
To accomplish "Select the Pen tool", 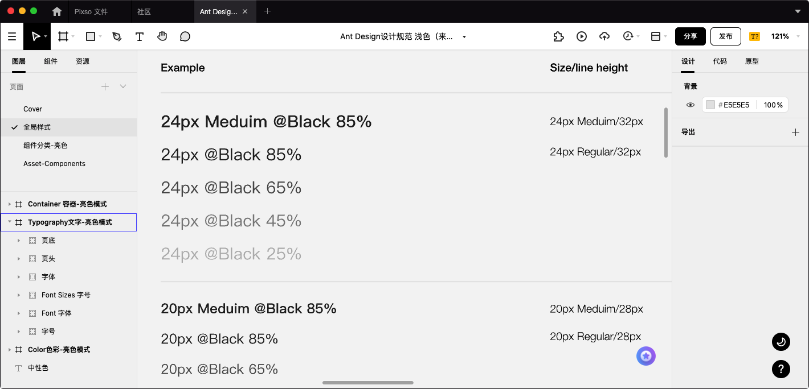I will coord(117,36).
